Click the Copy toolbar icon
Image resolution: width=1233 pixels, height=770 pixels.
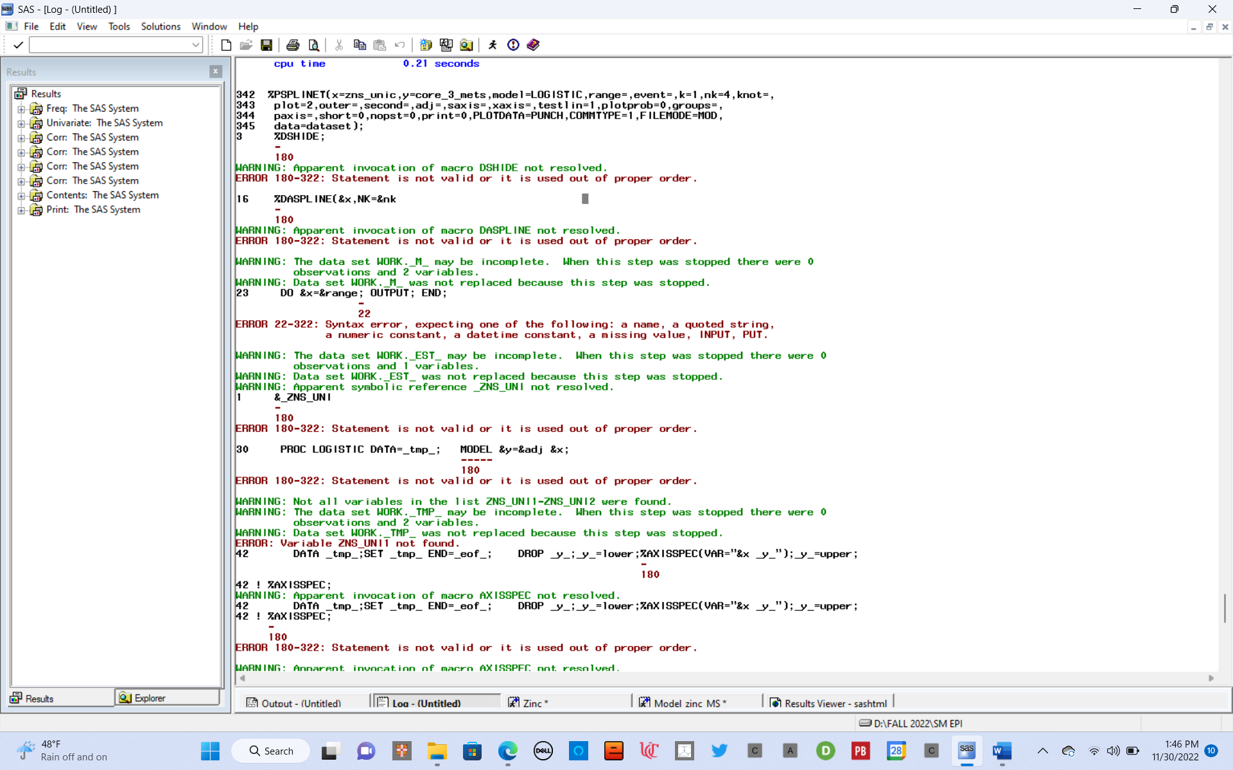tap(360, 45)
